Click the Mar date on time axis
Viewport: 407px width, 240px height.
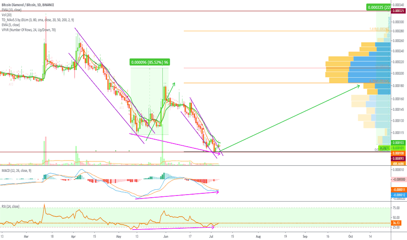point(26,237)
